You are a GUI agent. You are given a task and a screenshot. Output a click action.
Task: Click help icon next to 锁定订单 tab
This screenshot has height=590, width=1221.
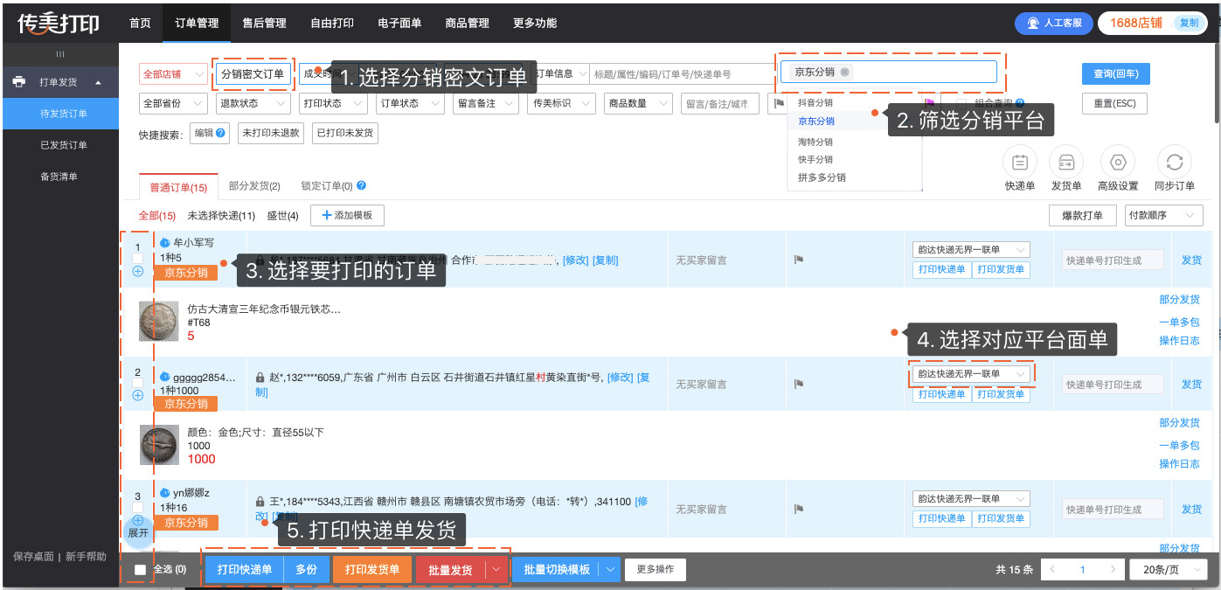[x=361, y=186]
